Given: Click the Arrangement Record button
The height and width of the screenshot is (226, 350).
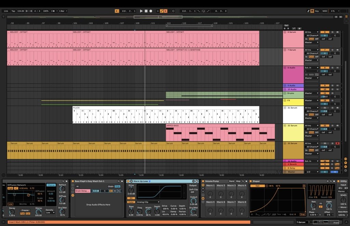Looking at the screenshot, I should [x=151, y=11].
